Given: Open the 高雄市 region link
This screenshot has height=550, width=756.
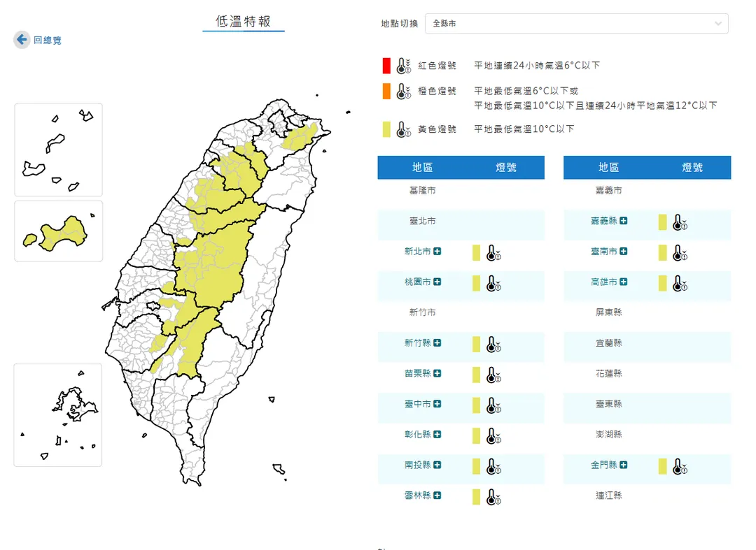Looking at the screenshot, I should pos(603,282).
